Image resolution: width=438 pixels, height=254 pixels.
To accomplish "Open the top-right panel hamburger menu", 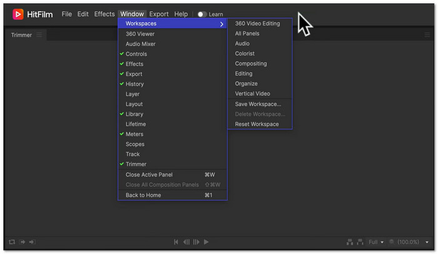I will coord(427,35).
